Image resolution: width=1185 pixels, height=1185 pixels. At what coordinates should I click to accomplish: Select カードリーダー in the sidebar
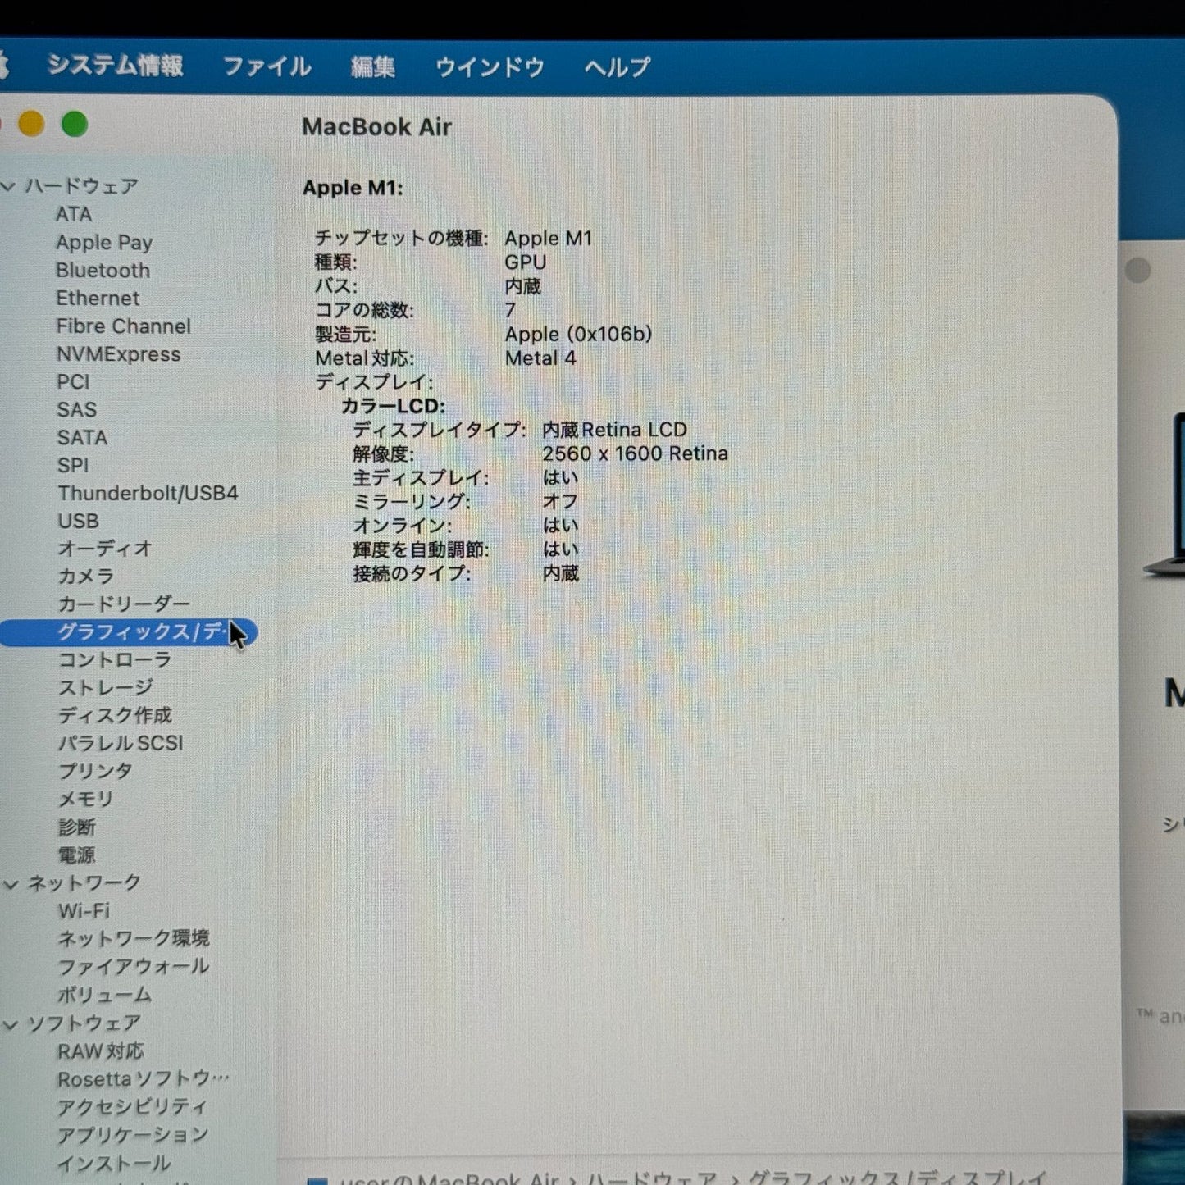124,604
